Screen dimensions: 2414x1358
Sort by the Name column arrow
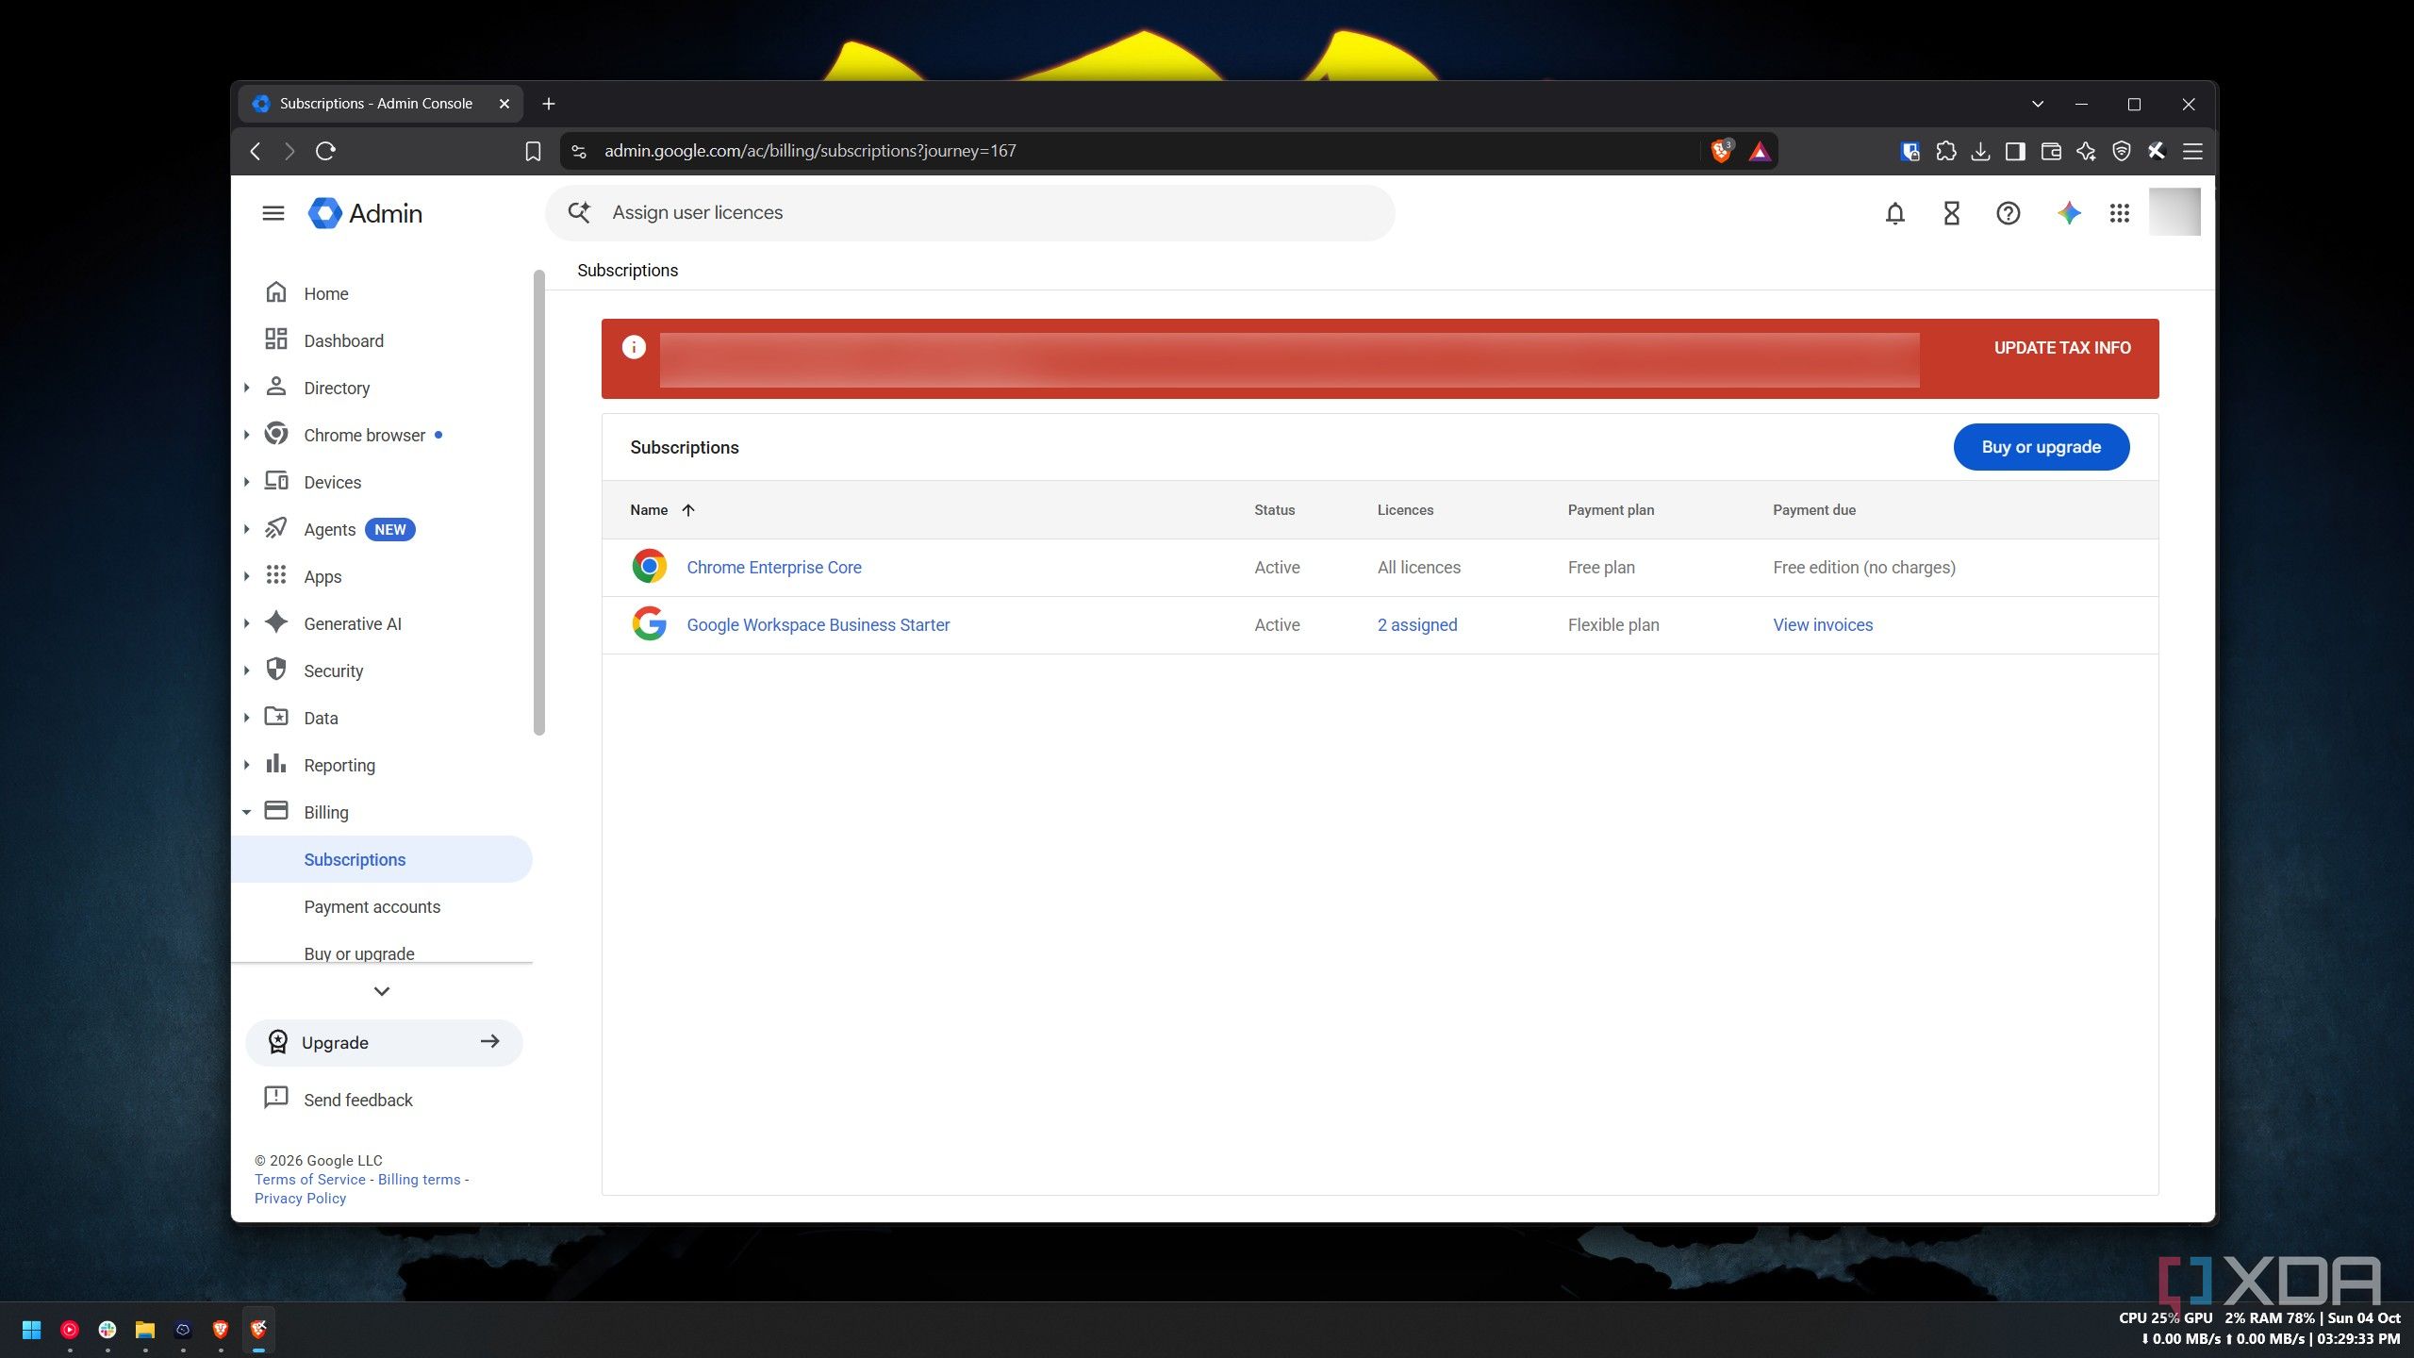[x=688, y=510]
